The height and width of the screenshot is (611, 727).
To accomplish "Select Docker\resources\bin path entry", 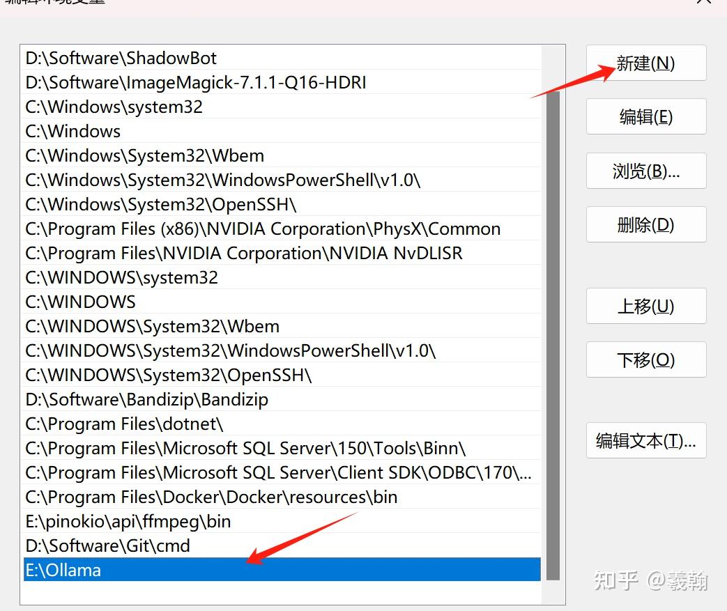I will [x=282, y=497].
